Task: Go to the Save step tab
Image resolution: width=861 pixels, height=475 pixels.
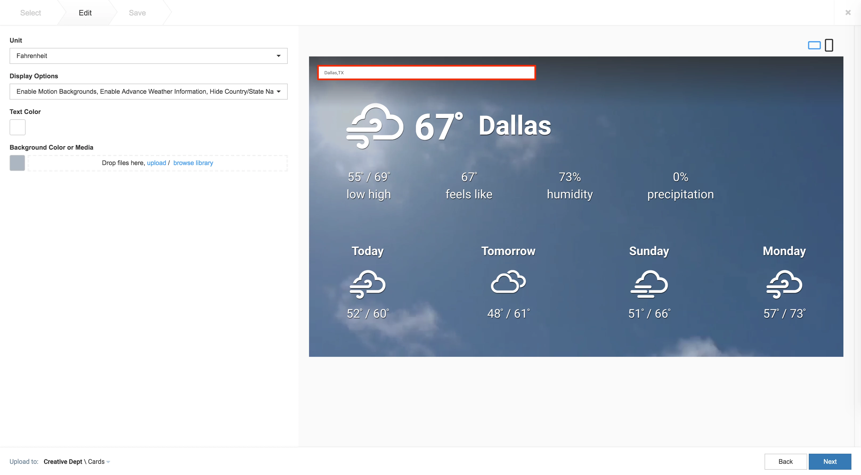Action: [x=137, y=13]
